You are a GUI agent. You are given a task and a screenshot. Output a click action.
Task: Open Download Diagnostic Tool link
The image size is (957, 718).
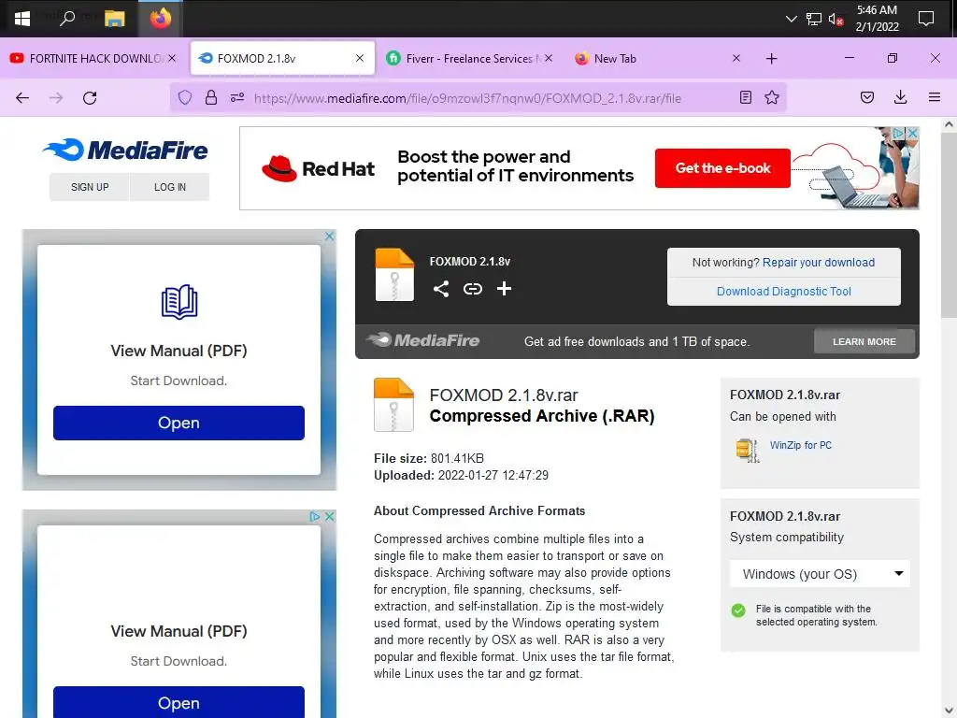[x=784, y=292]
